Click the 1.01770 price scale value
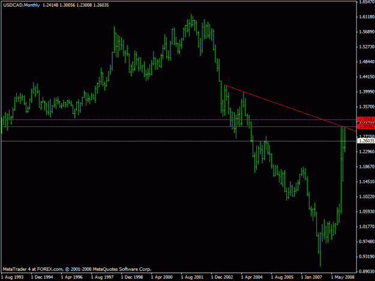Screen dimensions: 375x281 pyautogui.click(x=367, y=226)
